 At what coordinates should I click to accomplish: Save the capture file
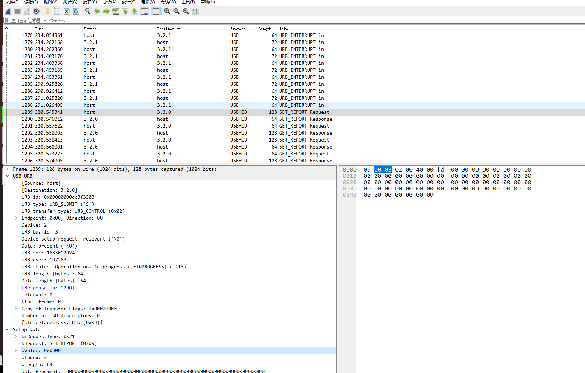[x=57, y=11]
